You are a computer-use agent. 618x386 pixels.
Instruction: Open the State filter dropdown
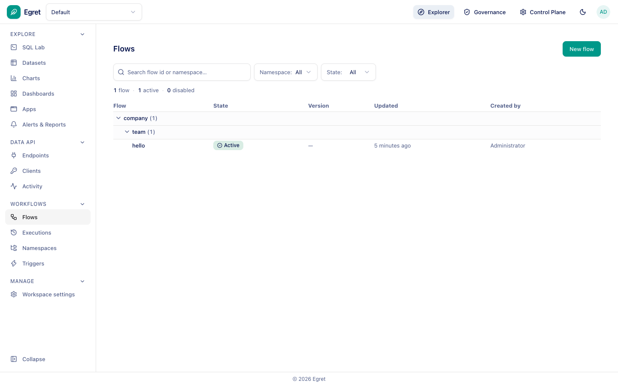tap(348, 72)
